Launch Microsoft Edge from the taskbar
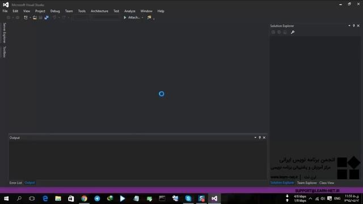Image resolution: width=363 pixels, height=204 pixels. coord(45,198)
